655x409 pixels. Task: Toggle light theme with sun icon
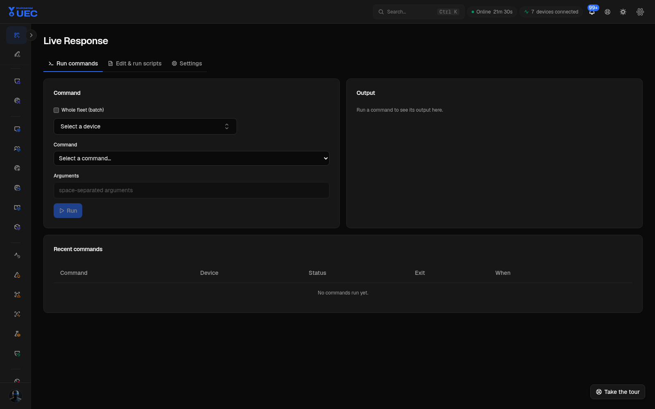[x=623, y=12]
